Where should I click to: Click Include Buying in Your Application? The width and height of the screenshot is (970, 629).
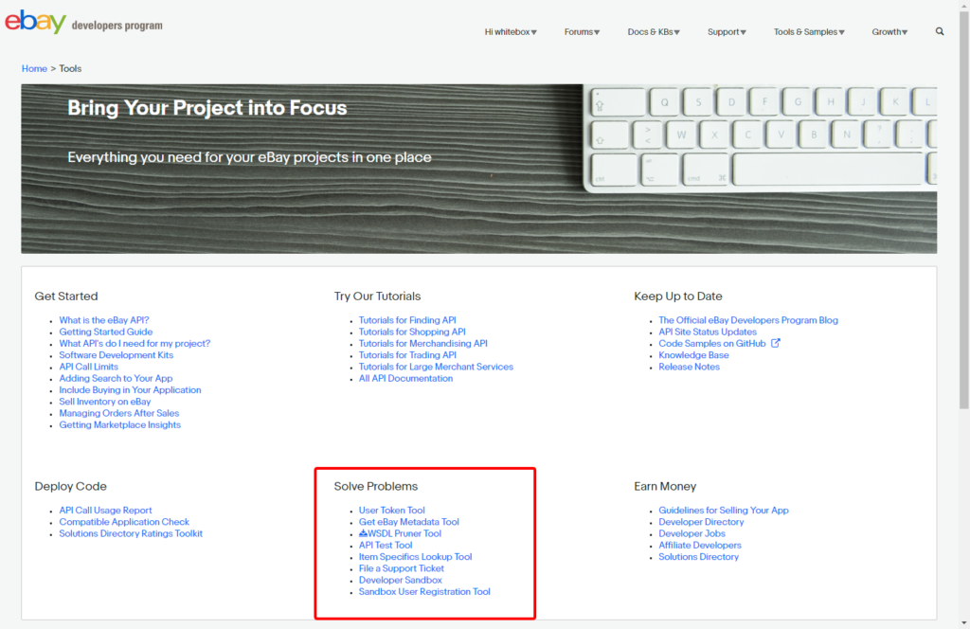[x=130, y=390]
